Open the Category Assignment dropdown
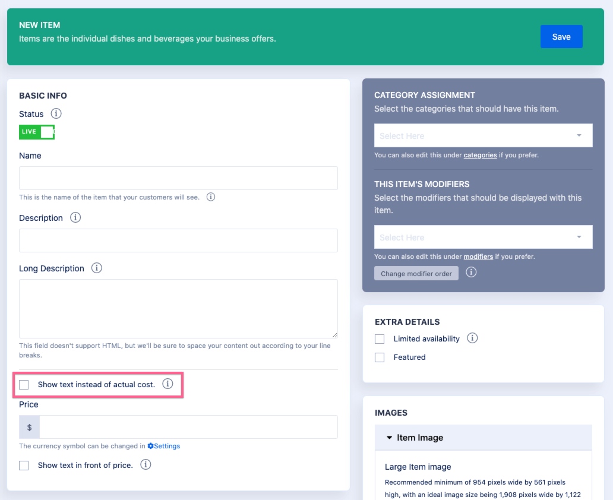This screenshot has height=500, width=613. (483, 135)
